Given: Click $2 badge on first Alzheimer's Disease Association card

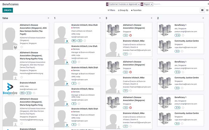Looking at the screenshot, I should (125, 35).
